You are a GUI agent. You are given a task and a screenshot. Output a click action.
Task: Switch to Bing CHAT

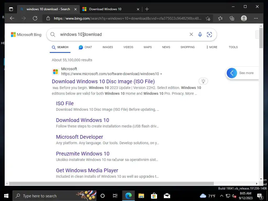point(85,47)
